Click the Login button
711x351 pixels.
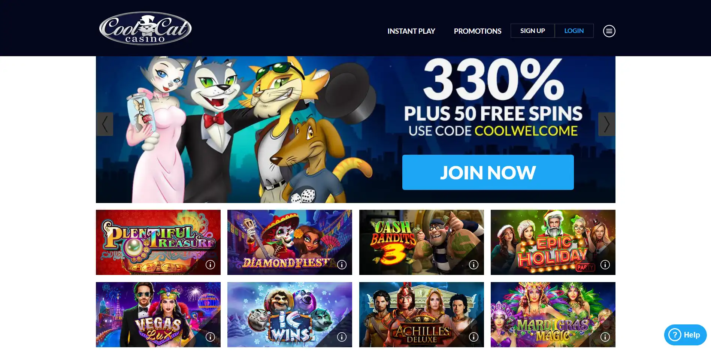pos(574,31)
